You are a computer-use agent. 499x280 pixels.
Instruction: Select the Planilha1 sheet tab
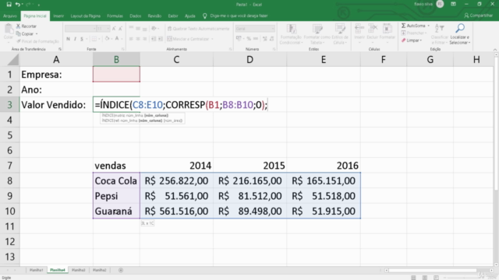pyautogui.click(x=37, y=270)
